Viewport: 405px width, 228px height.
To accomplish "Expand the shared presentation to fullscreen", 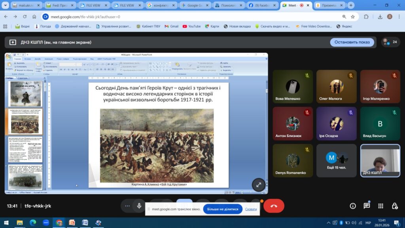I will (x=258, y=184).
